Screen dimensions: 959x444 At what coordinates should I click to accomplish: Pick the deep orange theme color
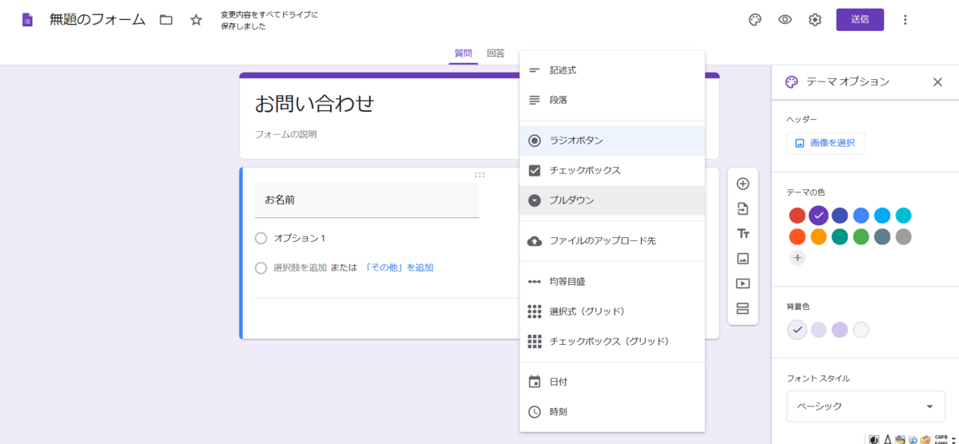[x=797, y=236]
